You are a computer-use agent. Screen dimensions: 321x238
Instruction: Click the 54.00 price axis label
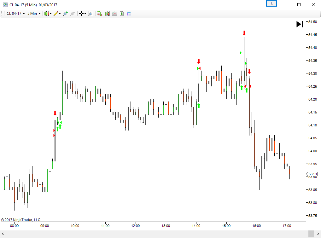(312, 151)
